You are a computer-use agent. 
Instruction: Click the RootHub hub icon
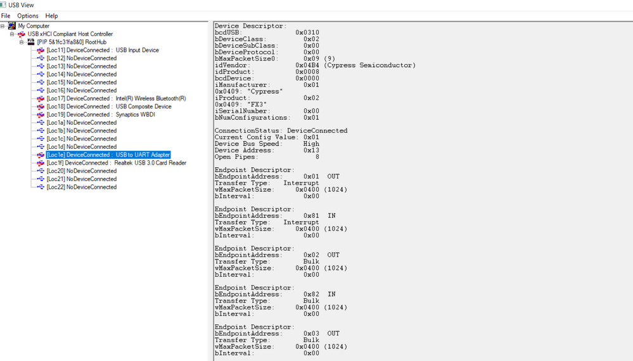(31, 42)
